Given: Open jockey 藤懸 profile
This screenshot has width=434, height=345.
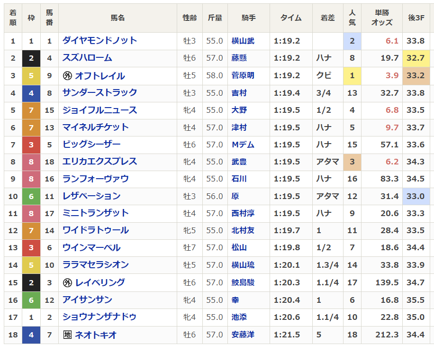Looking at the screenshot, I should click(x=239, y=58).
